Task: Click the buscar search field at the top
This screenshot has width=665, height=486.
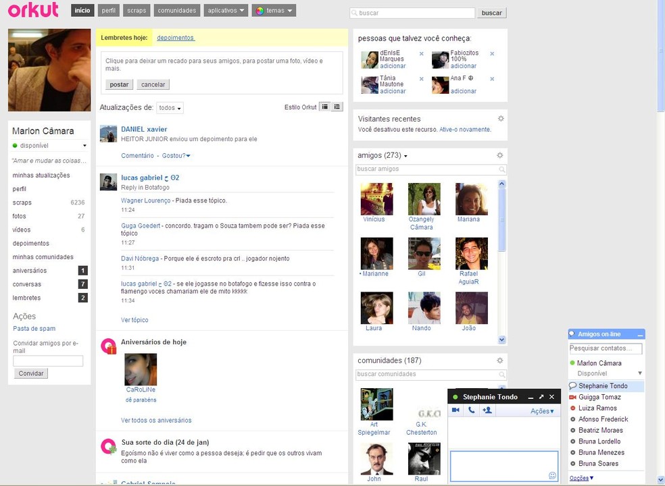Action: coord(412,13)
